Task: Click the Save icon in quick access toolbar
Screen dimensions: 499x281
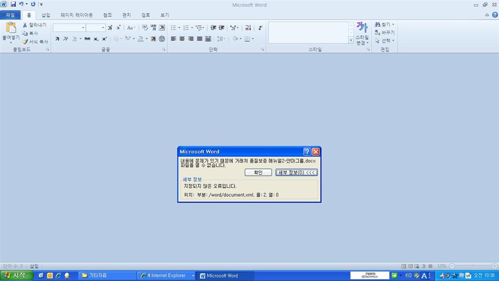Action: click(x=13, y=4)
